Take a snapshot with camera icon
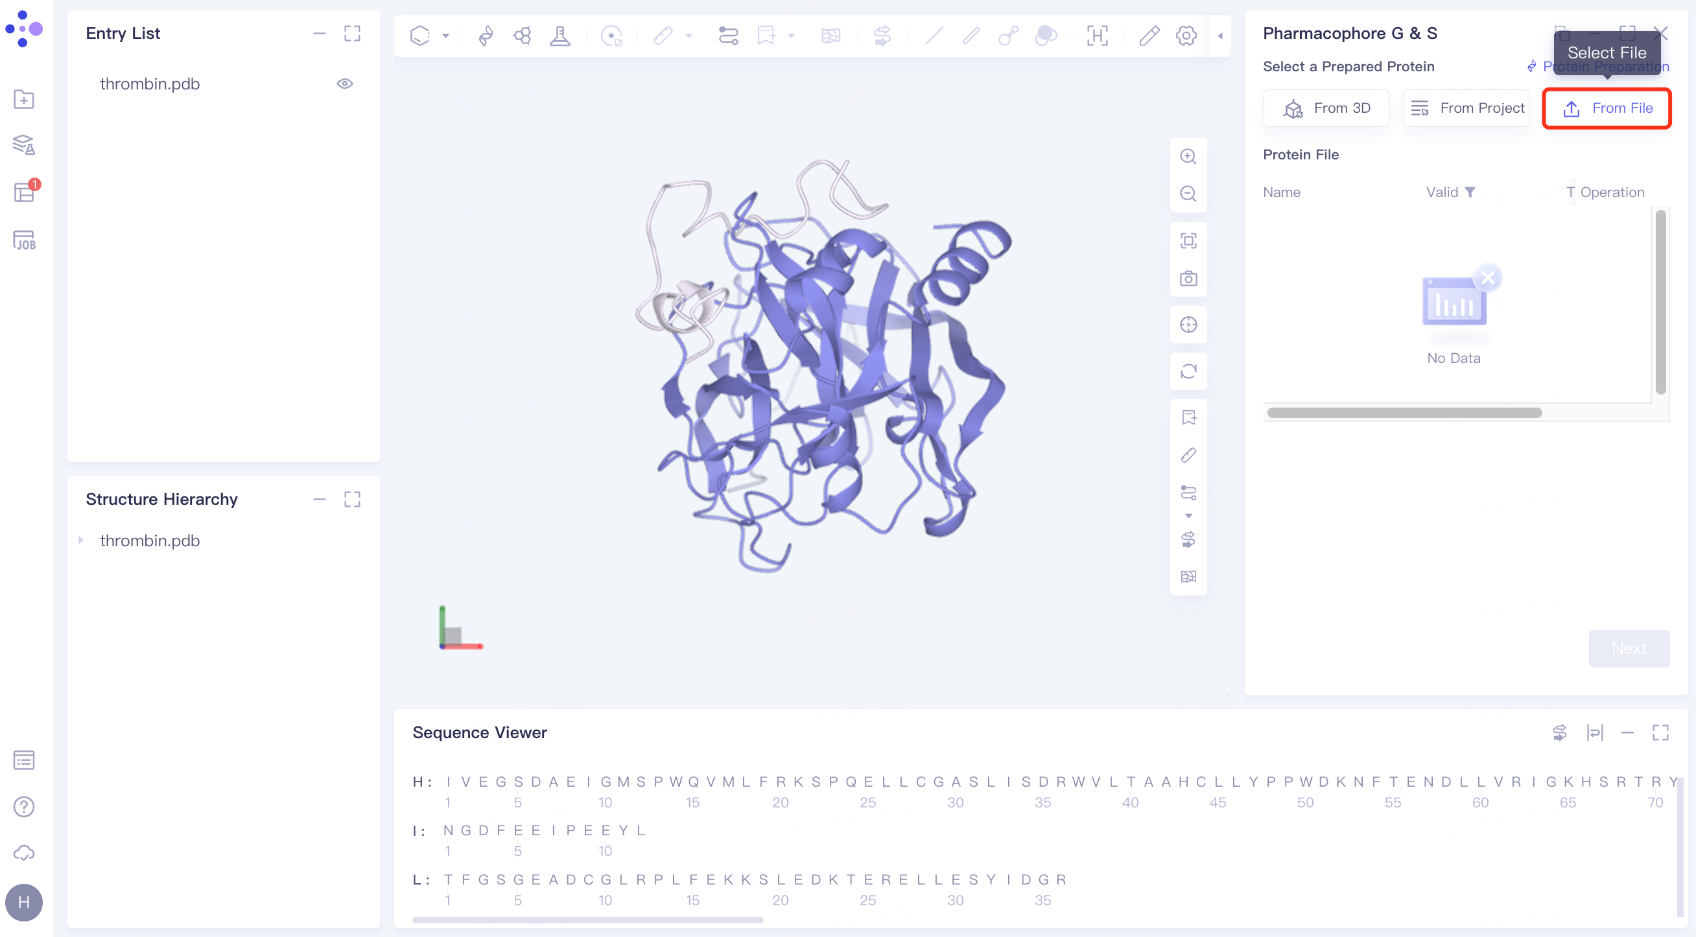Image resolution: width=1696 pixels, height=937 pixels. 1188,279
